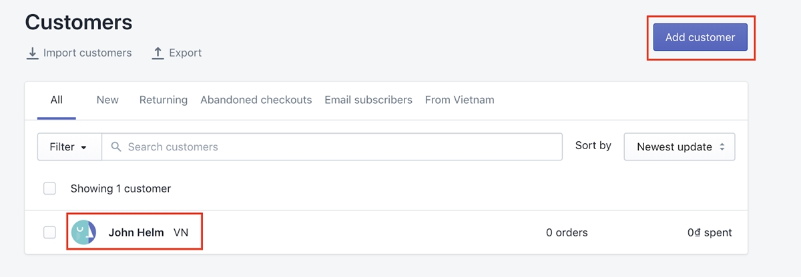Click the 0 orders cell for John Helm
Viewport: 801px width, 277px height.
567,232
